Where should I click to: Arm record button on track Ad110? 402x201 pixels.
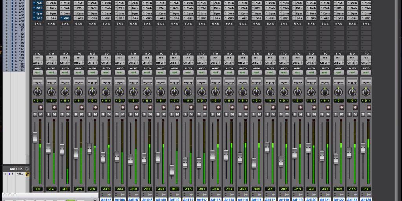pyautogui.click(x=177, y=108)
